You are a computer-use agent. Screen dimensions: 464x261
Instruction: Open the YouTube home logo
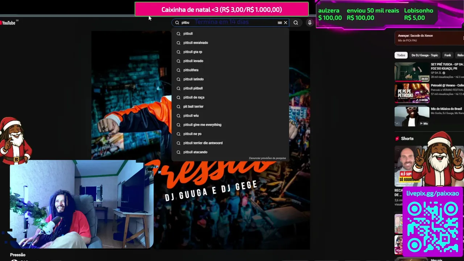pyautogui.click(x=8, y=23)
